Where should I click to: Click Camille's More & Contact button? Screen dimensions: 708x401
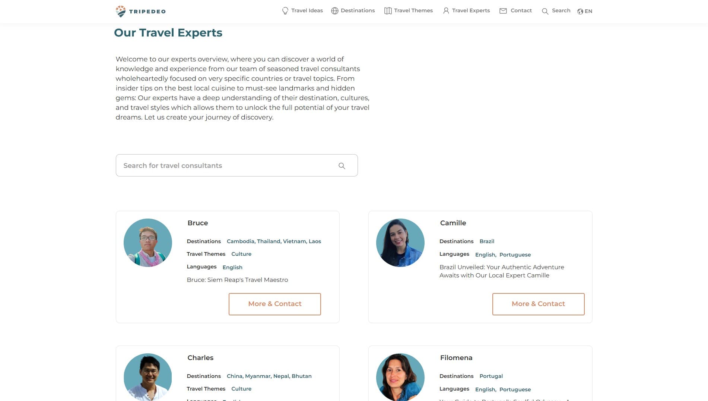[538, 304]
